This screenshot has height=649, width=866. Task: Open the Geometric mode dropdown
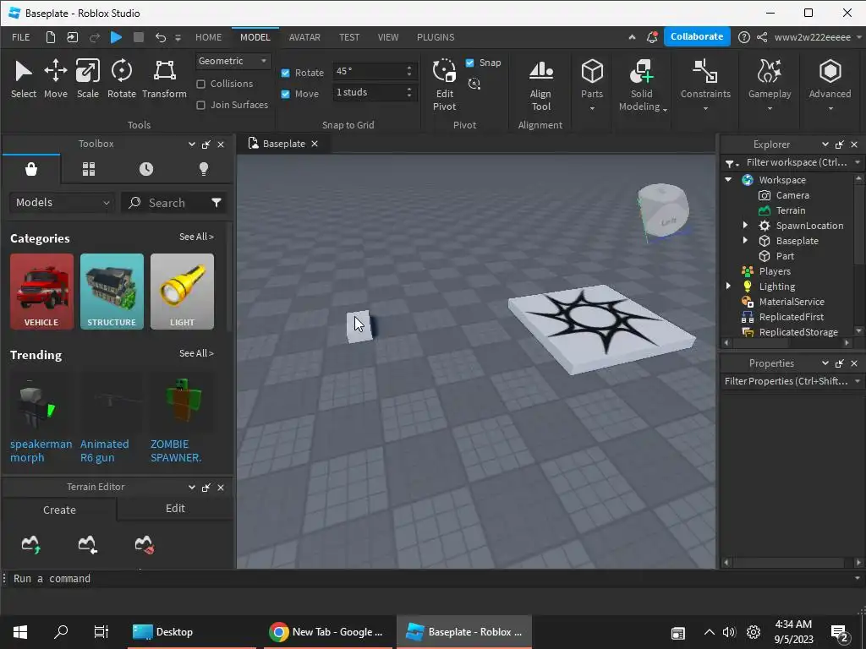(x=233, y=61)
